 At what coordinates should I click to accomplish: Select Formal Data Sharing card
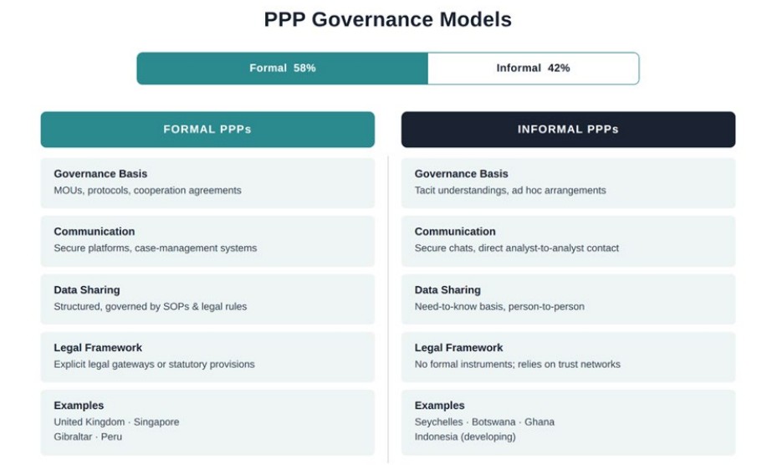pos(207,299)
